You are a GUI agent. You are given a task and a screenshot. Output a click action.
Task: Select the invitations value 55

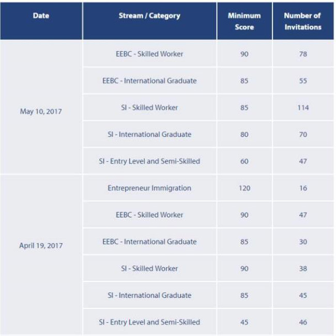pyautogui.click(x=303, y=81)
